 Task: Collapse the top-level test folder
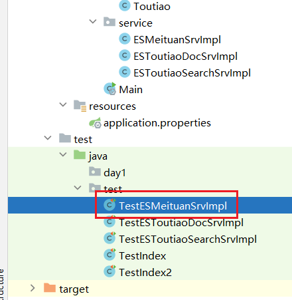tap(48, 138)
